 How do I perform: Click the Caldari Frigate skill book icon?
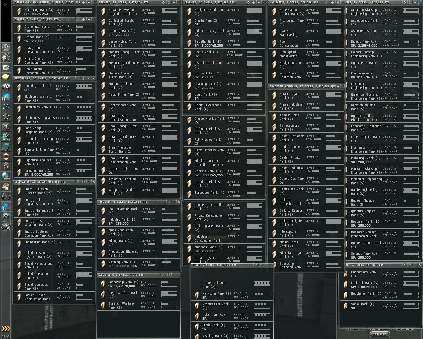(x=274, y=160)
